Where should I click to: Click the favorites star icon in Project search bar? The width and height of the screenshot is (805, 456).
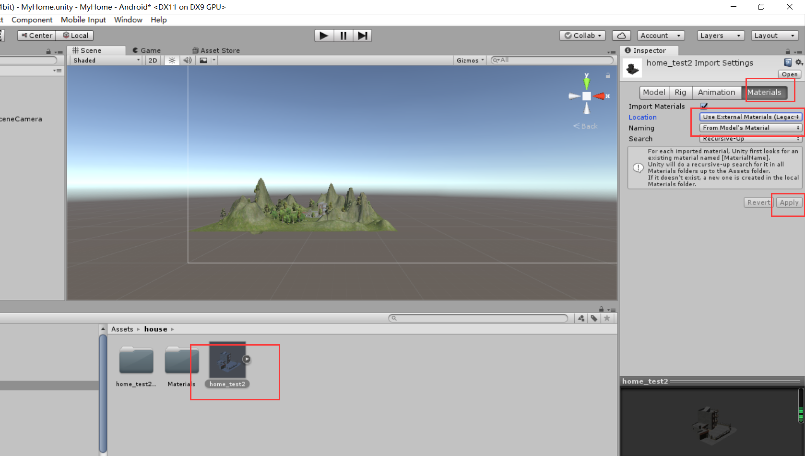pyautogui.click(x=606, y=318)
